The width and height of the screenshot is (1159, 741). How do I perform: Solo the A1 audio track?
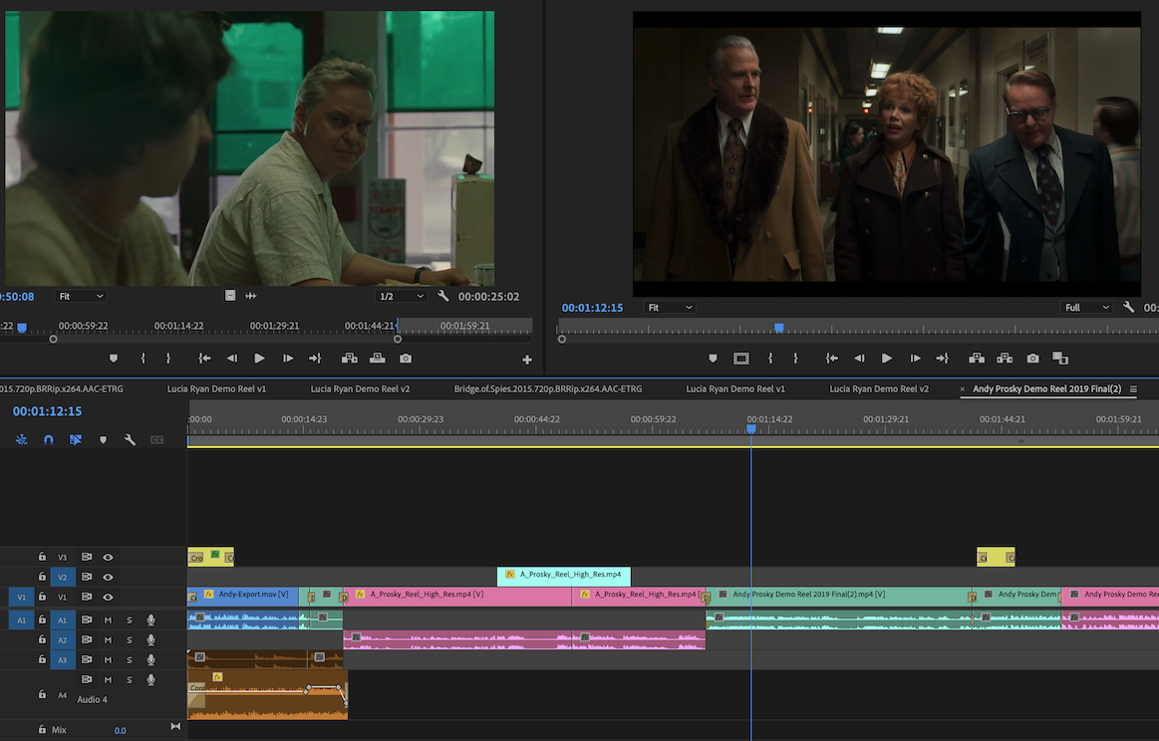pos(129,619)
